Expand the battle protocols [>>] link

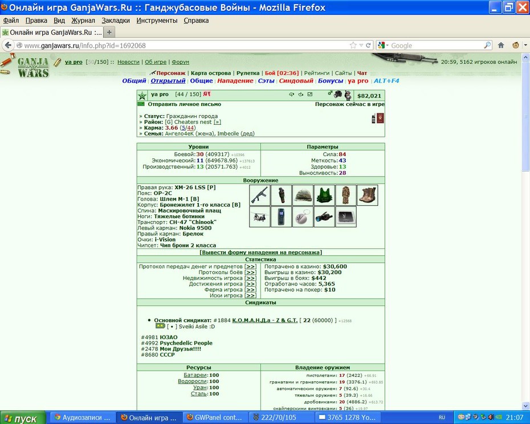coord(250,272)
